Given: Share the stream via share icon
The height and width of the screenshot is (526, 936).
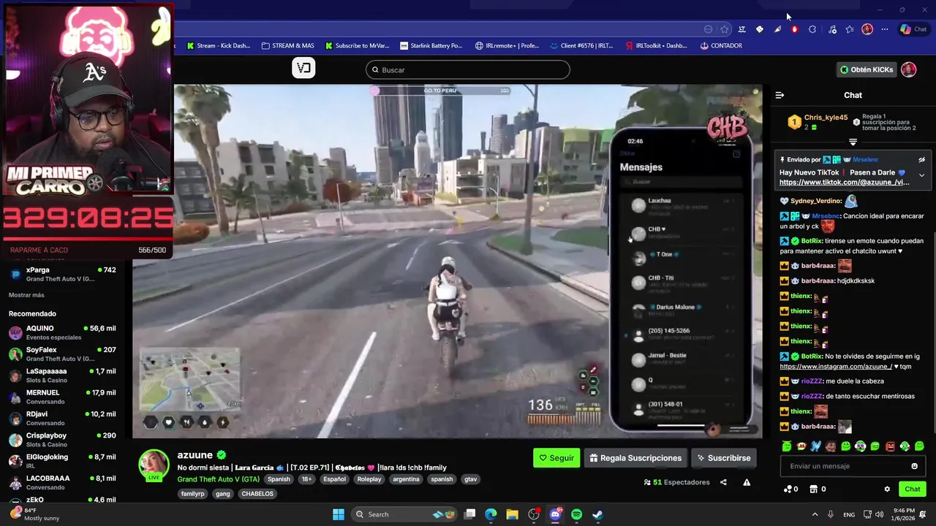Looking at the screenshot, I should 723,482.
